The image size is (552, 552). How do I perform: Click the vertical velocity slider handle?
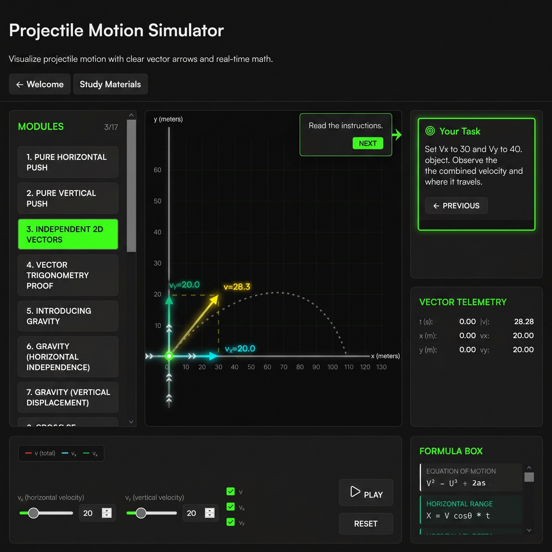[141, 513]
